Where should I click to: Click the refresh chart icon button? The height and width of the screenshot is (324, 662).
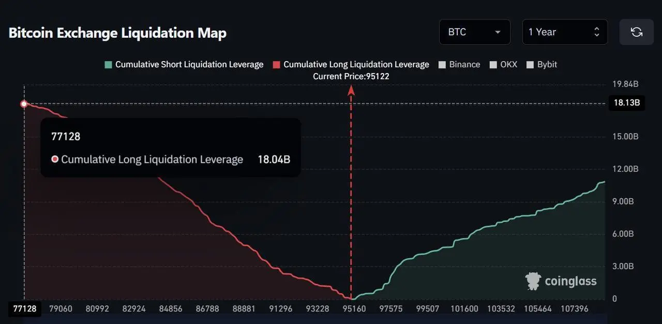point(637,32)
